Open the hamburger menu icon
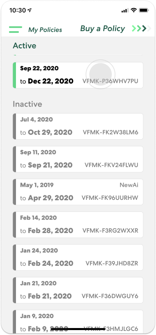Image resolution: width=156 pixels, height=335 pixels. 16,29
